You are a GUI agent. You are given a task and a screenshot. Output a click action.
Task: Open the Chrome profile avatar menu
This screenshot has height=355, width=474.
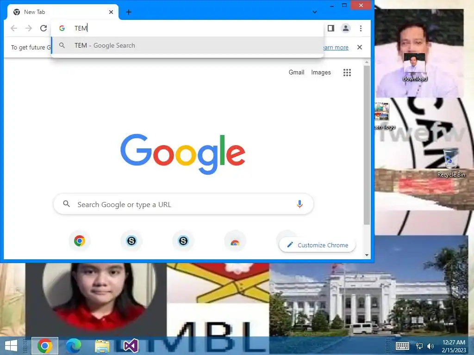click(x=345, y=28)
